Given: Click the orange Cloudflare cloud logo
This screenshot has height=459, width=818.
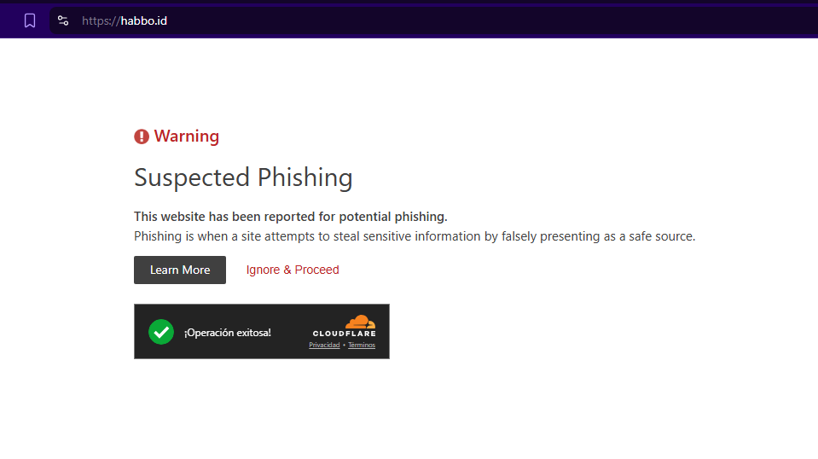Looking at the screenshot, I should (360, 322).
